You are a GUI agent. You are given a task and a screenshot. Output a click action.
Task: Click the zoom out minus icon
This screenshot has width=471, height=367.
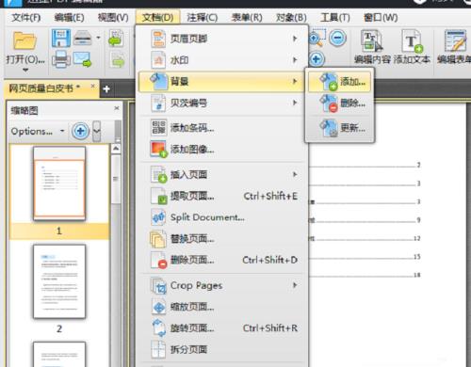pyautogui.click(x=337, y=38)
